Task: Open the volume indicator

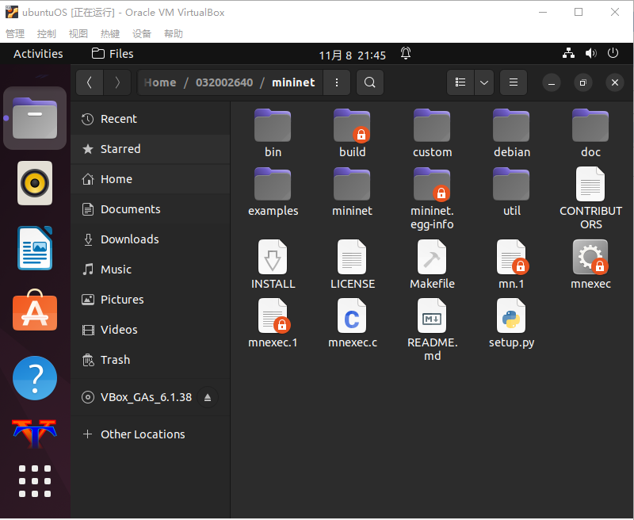Action: 590,53
